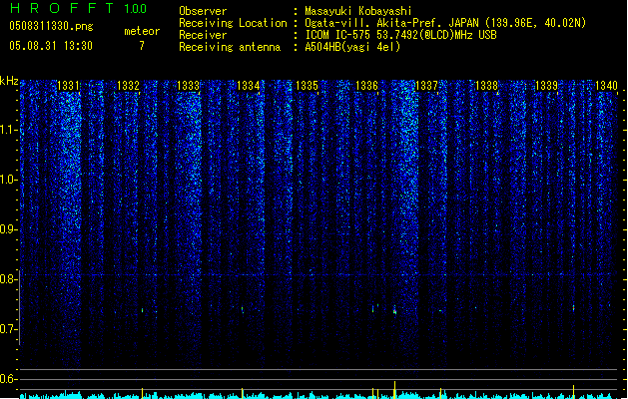Screen dimensions: 628x399
Task: Select the filename 0508311330.png
Action: point(51,26)
